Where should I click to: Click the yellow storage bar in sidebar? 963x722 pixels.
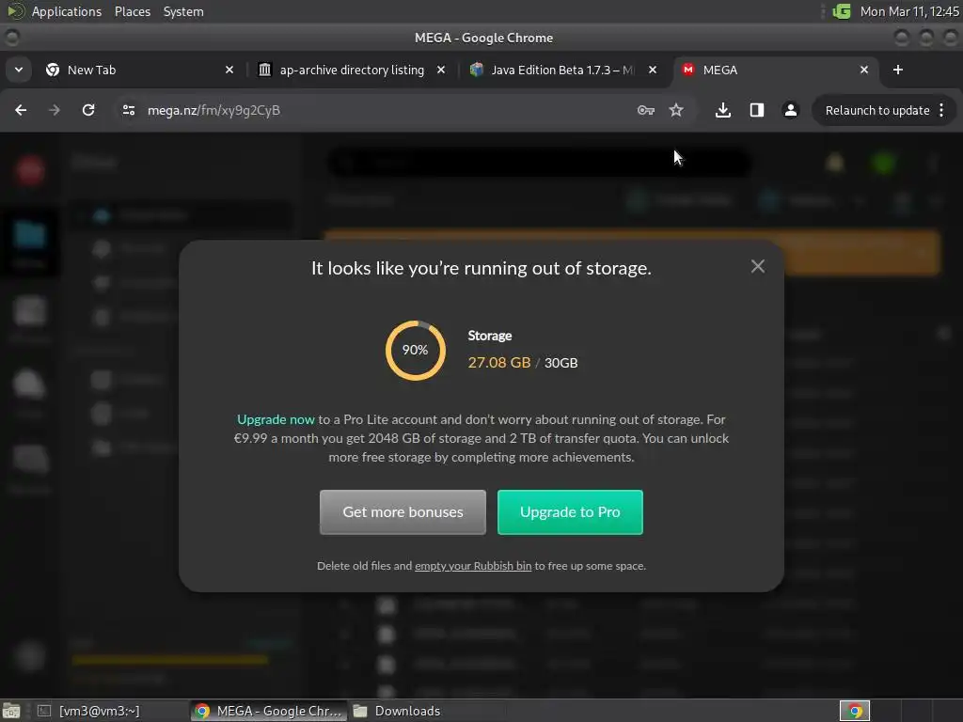pos(169,660)
